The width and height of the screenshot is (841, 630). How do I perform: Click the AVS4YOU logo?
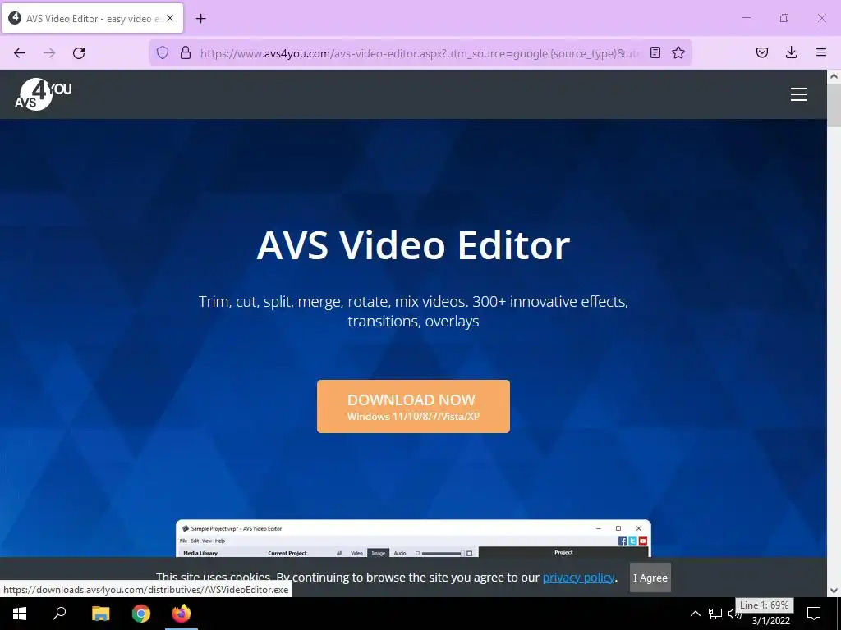[43, 94]
